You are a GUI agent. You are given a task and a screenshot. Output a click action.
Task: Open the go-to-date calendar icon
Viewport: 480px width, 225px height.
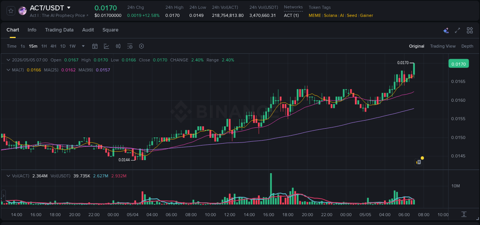(95, 46)
